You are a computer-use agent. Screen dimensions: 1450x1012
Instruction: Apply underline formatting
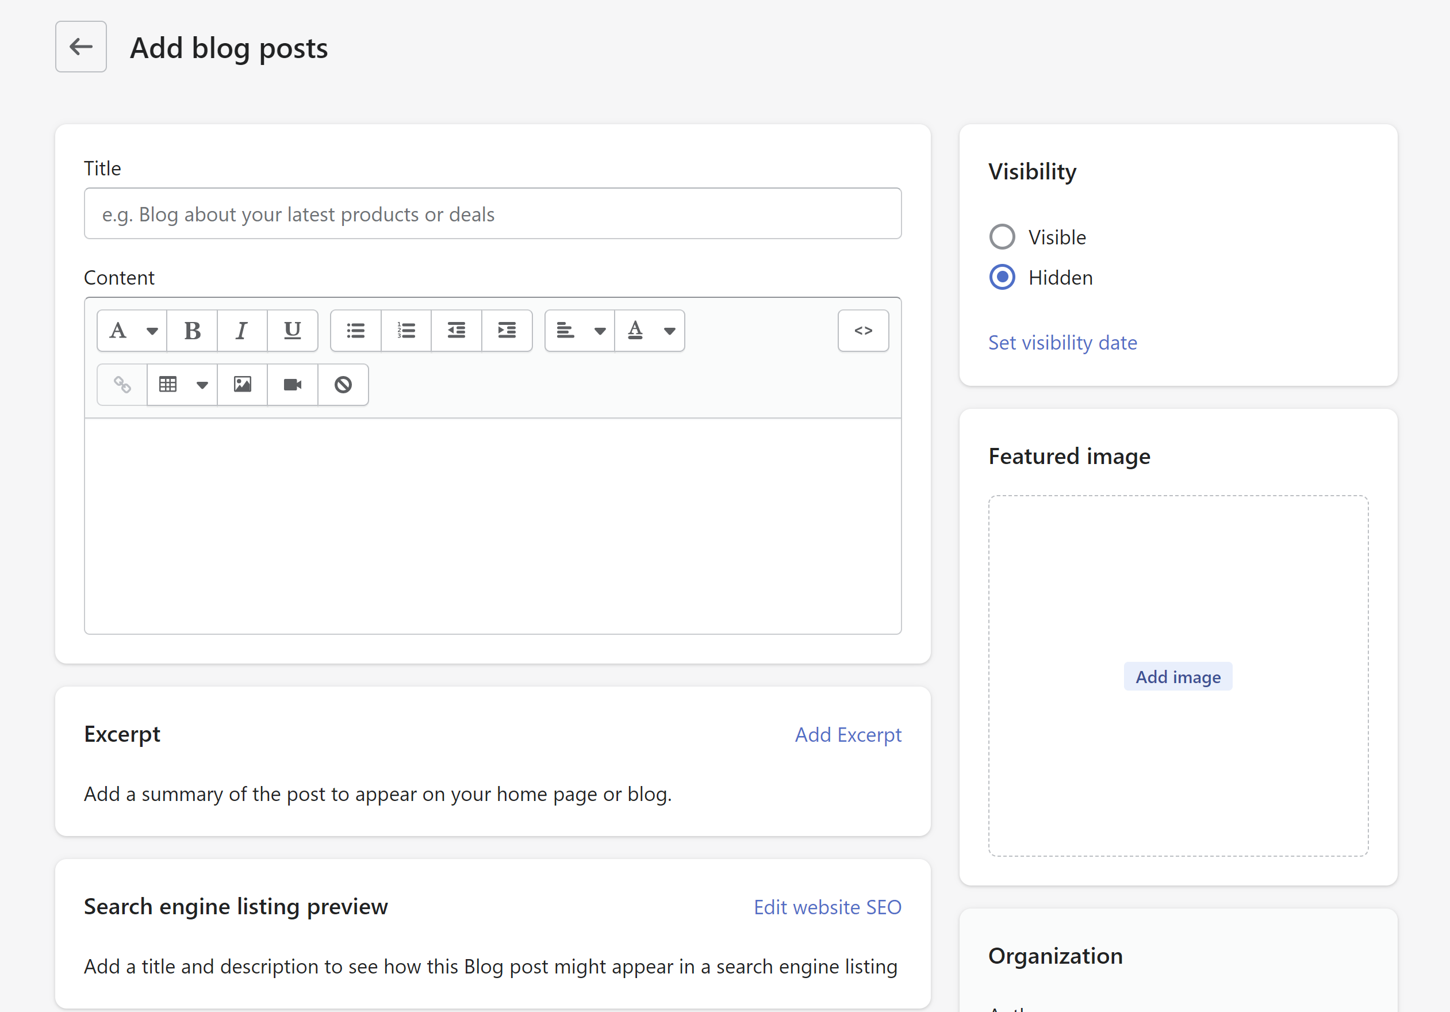click(293, 331)
